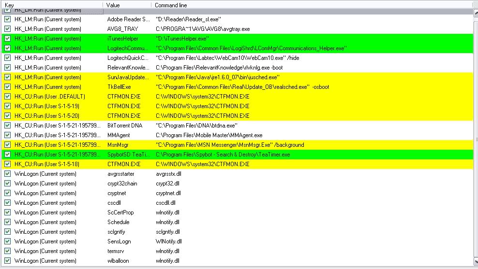478x269 pixels.
Task: Select the "D:\Reader\Reader_sl.exe" command line
Action: (188, 19)
